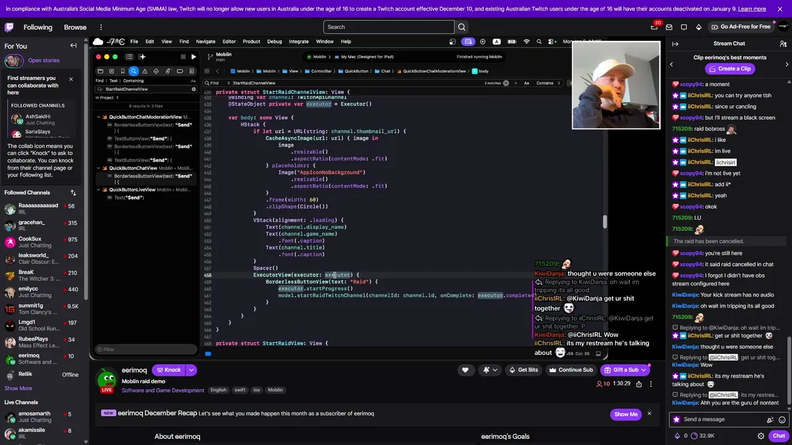Open the community users list icon
792x445 pixels.
(783, 44)
